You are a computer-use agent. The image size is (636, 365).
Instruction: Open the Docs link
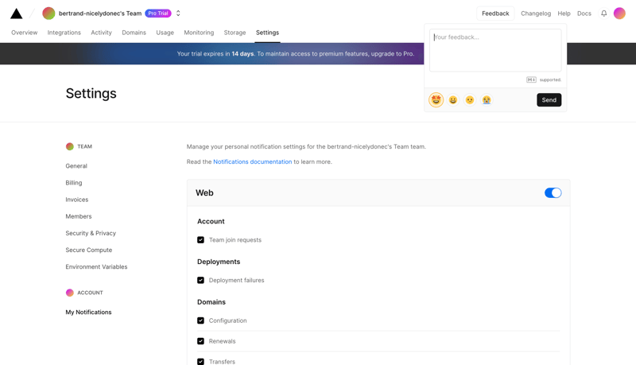point(584,14)
